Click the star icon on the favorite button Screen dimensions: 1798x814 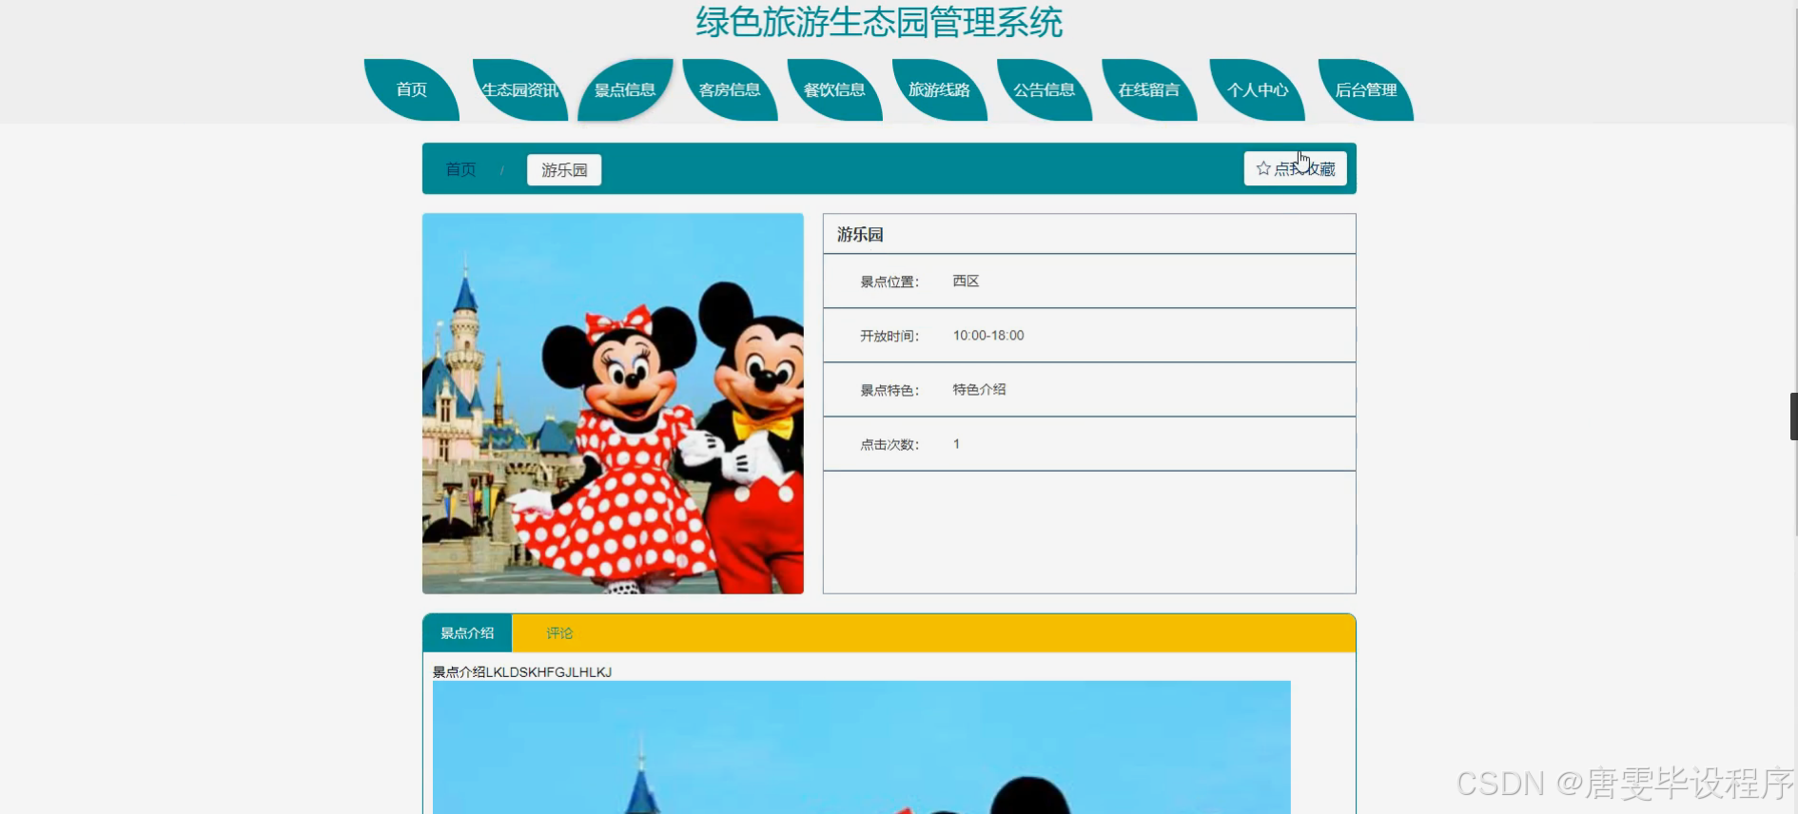click(1263, 168)
